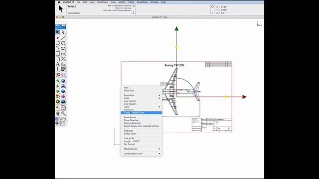Choose Show Points
The height and width of the screenshot is (179, 319).
point(142,117)
